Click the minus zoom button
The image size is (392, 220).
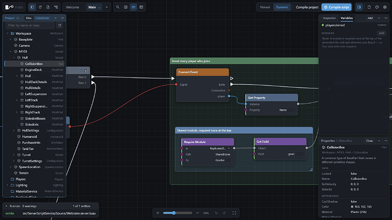[198, 213]
